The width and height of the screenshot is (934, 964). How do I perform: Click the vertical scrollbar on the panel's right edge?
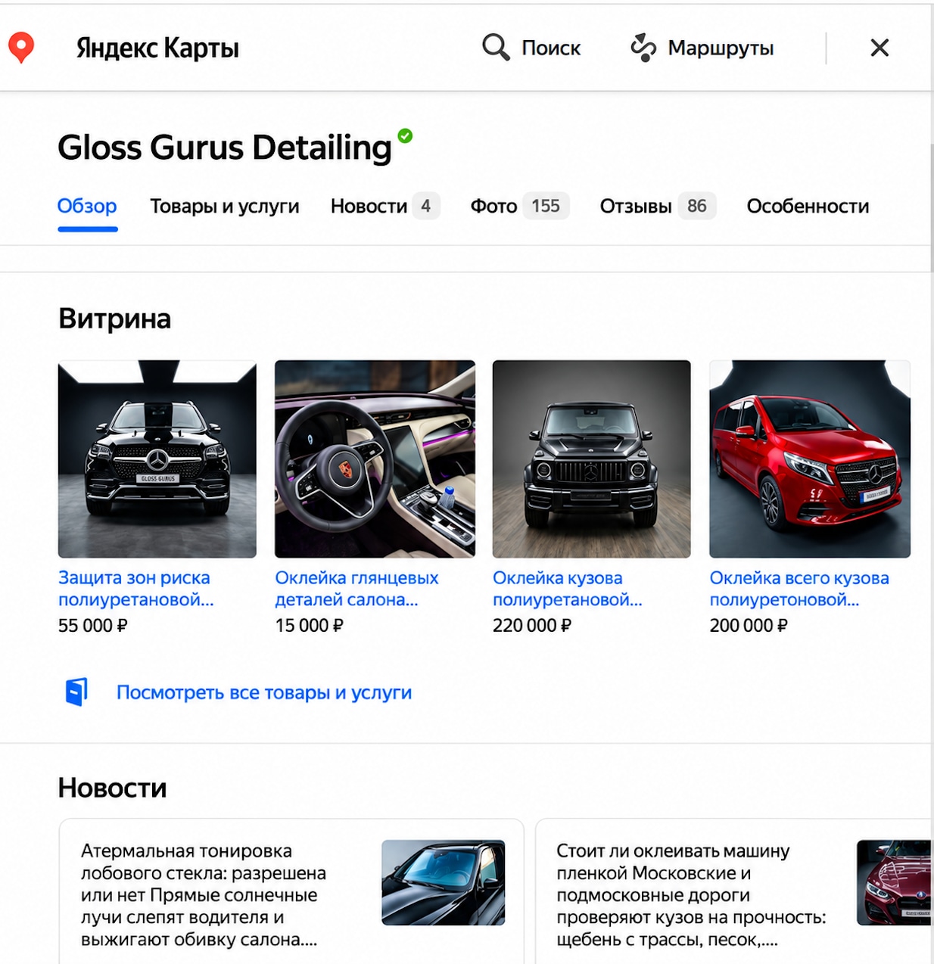930,208
